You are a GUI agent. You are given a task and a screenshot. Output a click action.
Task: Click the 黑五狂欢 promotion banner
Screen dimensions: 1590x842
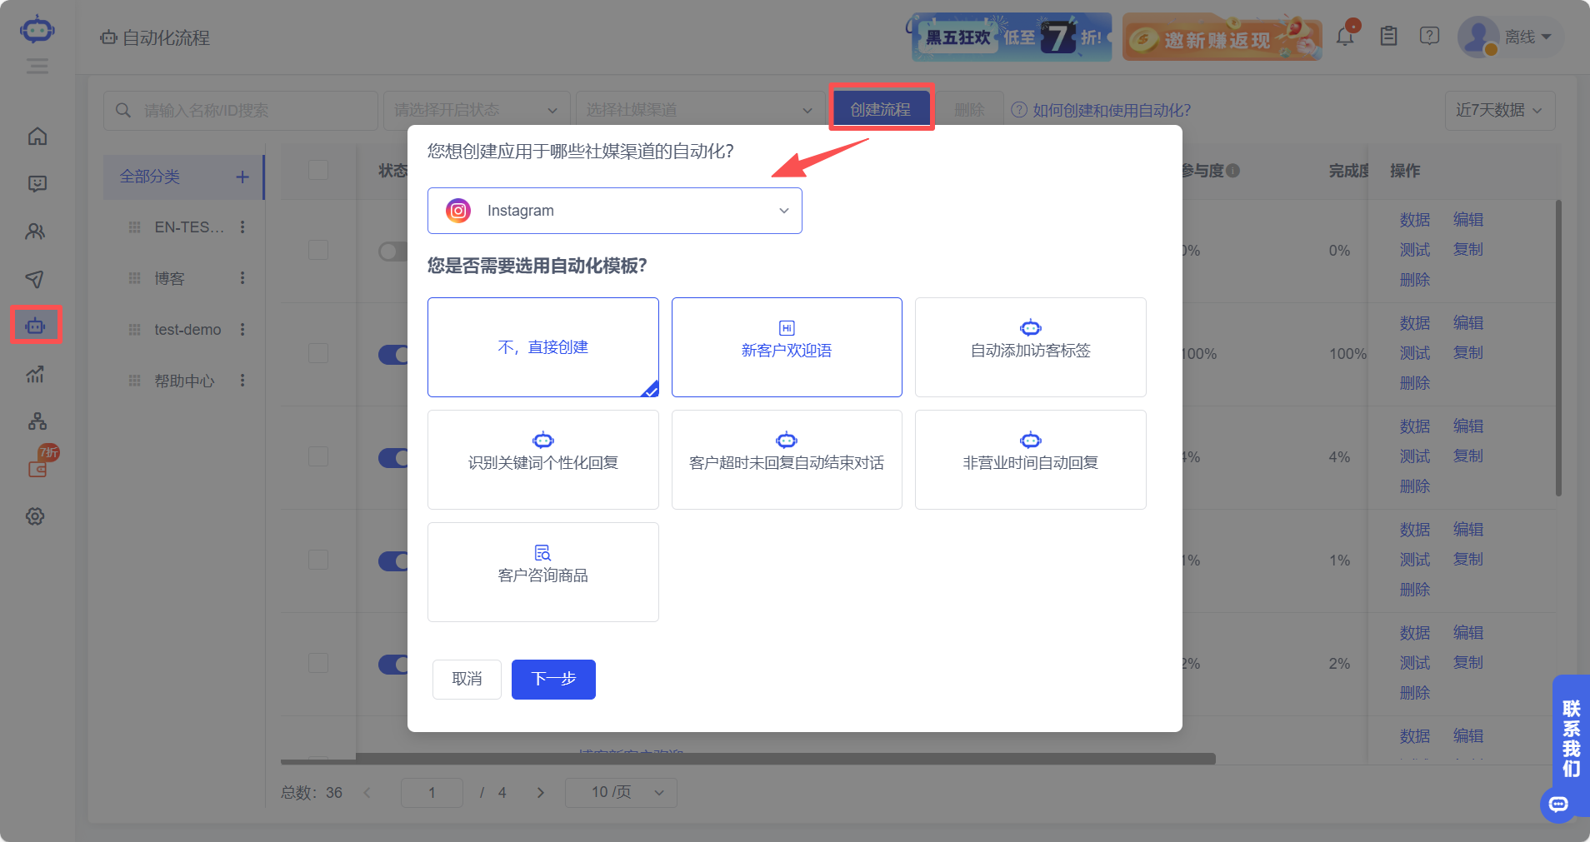(1012, 37)
